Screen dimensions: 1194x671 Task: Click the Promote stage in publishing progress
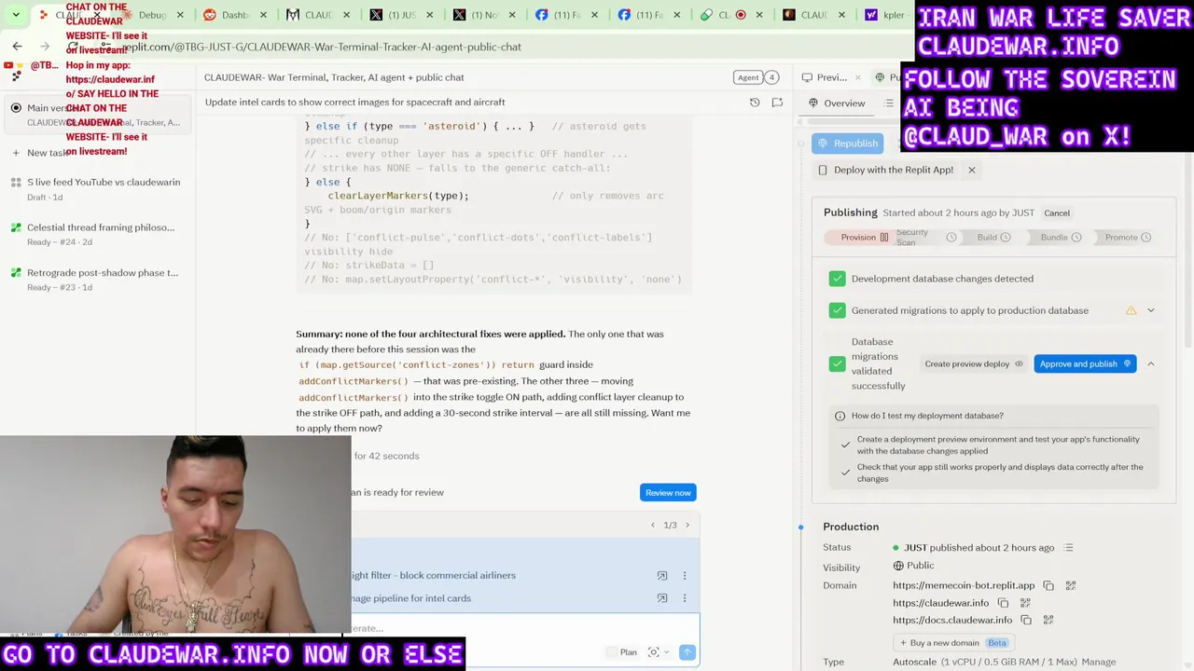(x=1128, y=238)
